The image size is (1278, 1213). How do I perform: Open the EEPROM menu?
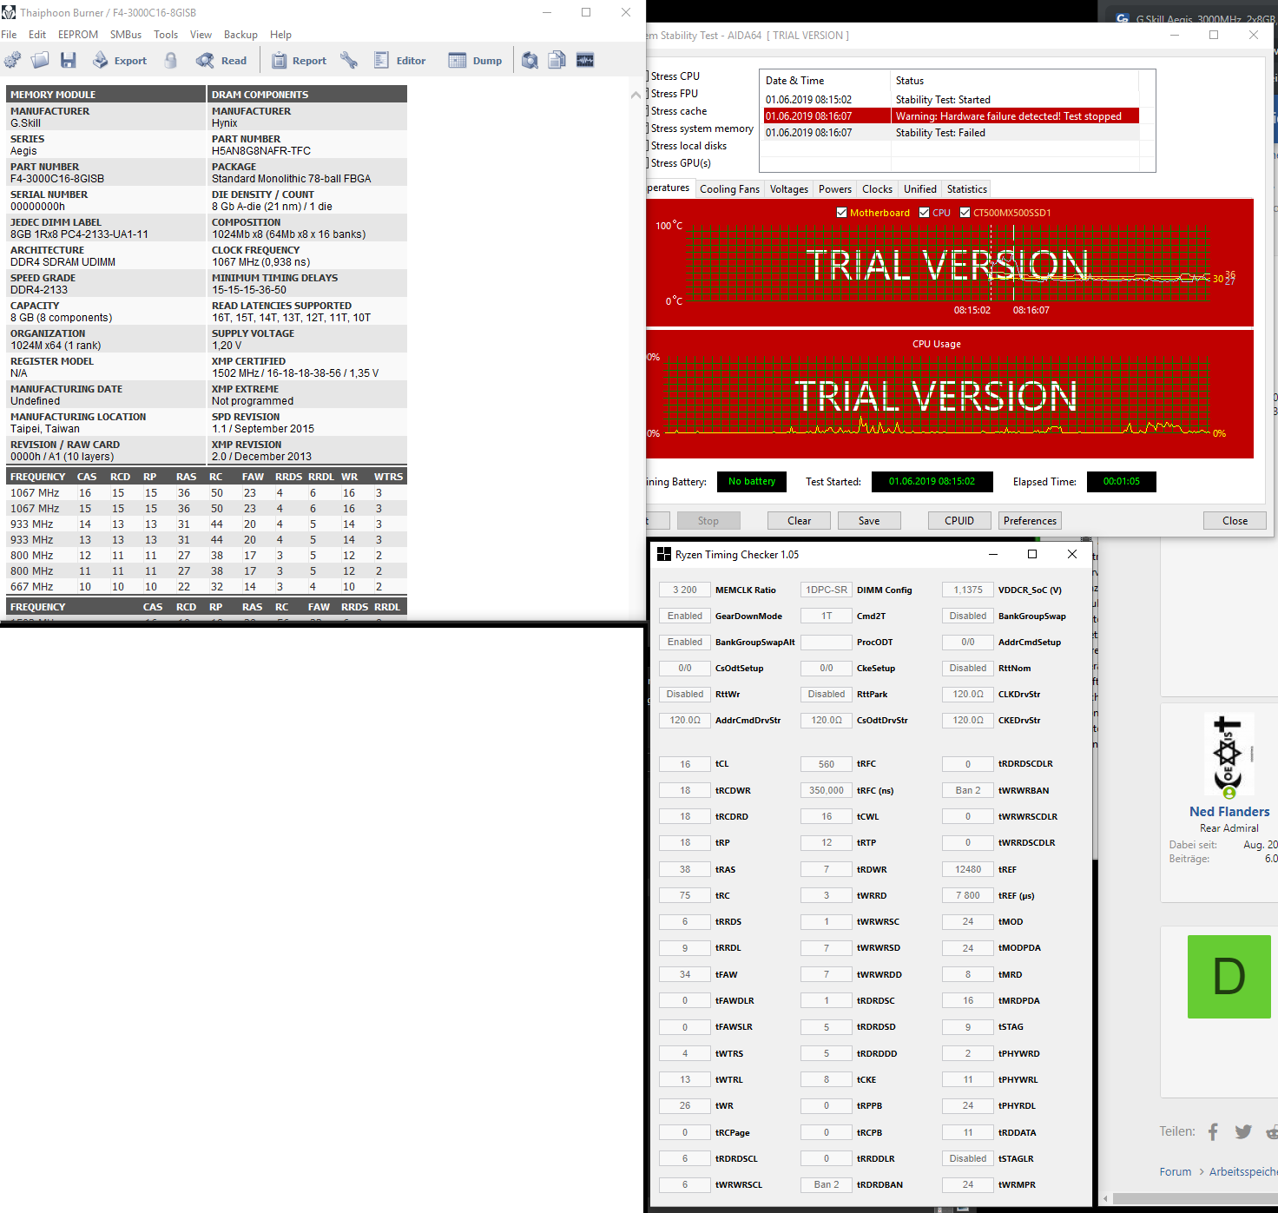tap(78, 35)
